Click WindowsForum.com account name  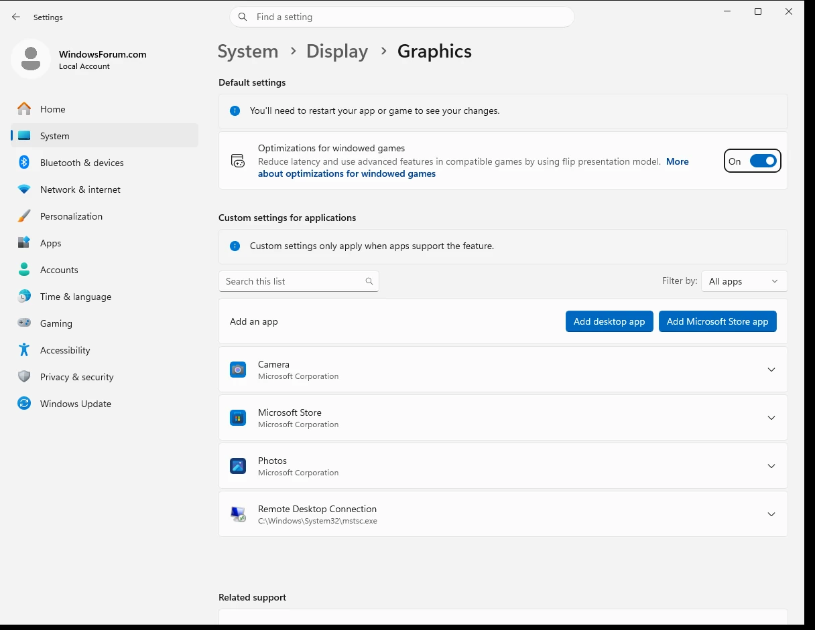coord(103,54)
